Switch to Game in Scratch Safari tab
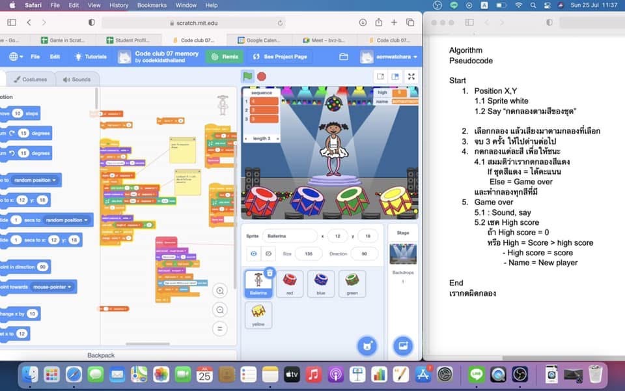The image size is (625, 391). point(63,40)
